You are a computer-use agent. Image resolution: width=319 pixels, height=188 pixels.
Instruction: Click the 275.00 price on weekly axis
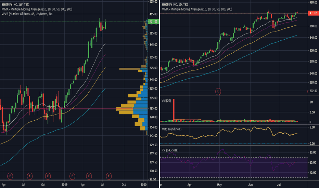(153, 68)
